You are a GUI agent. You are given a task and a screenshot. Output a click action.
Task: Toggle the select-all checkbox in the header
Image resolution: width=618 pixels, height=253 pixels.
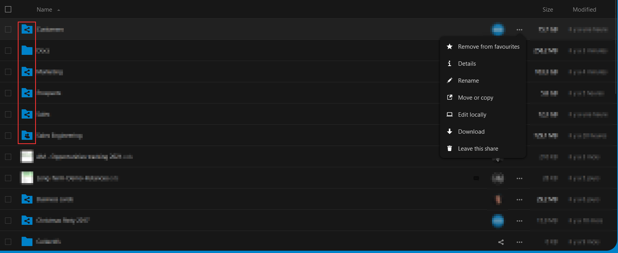click(8, 9)
